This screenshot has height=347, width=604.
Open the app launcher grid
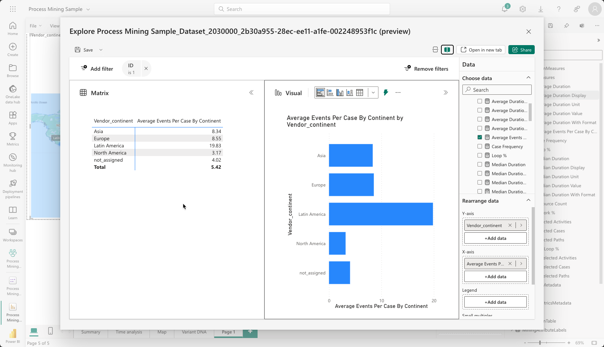13,9
